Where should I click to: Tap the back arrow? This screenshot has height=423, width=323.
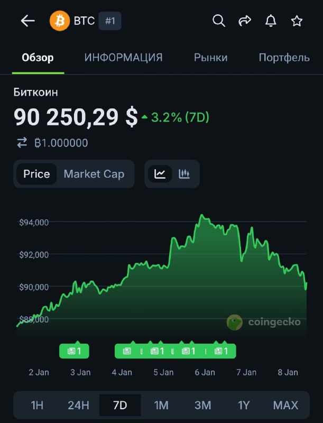[27, 21]
